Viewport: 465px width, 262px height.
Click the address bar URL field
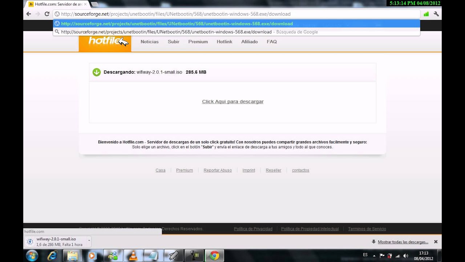point(236,14)
